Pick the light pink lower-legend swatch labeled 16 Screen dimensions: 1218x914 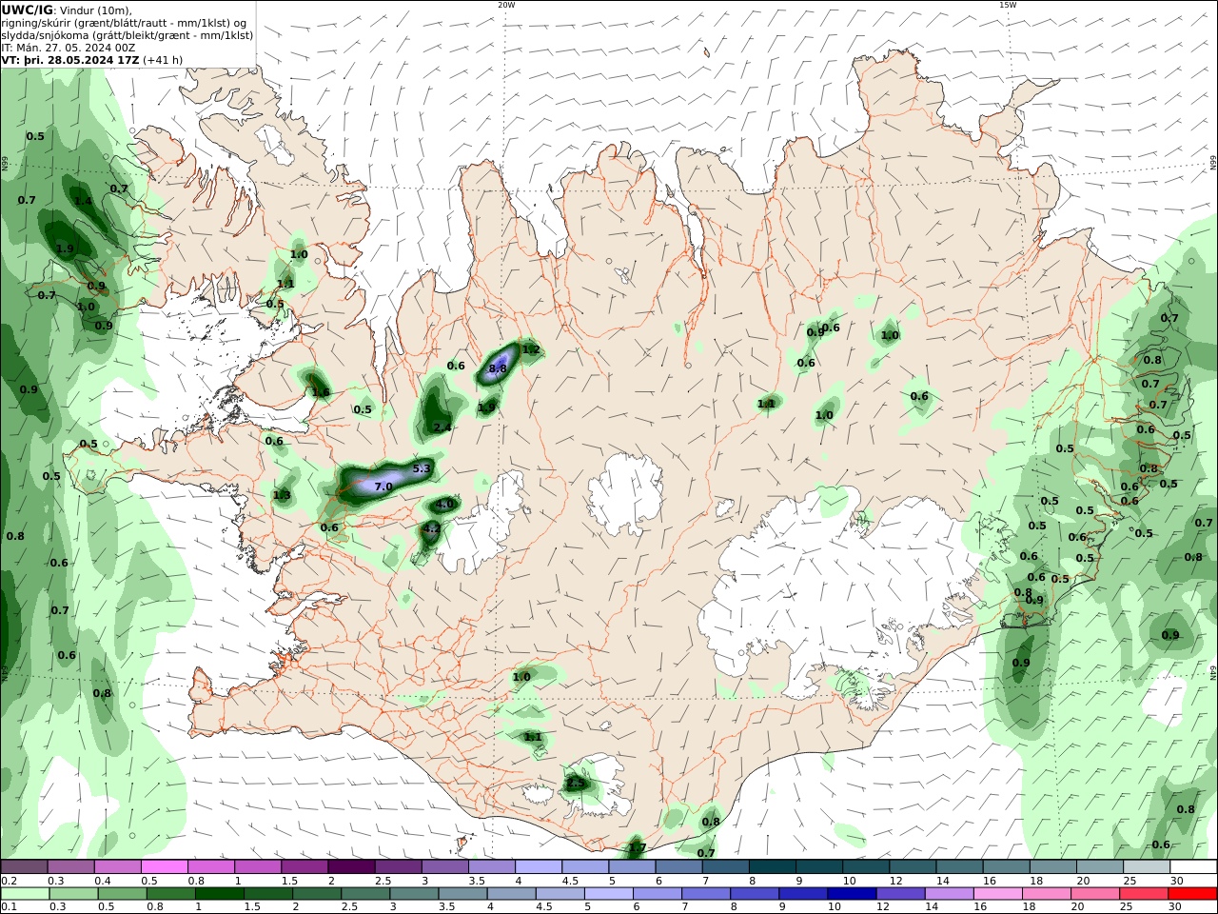coord(996,893)
